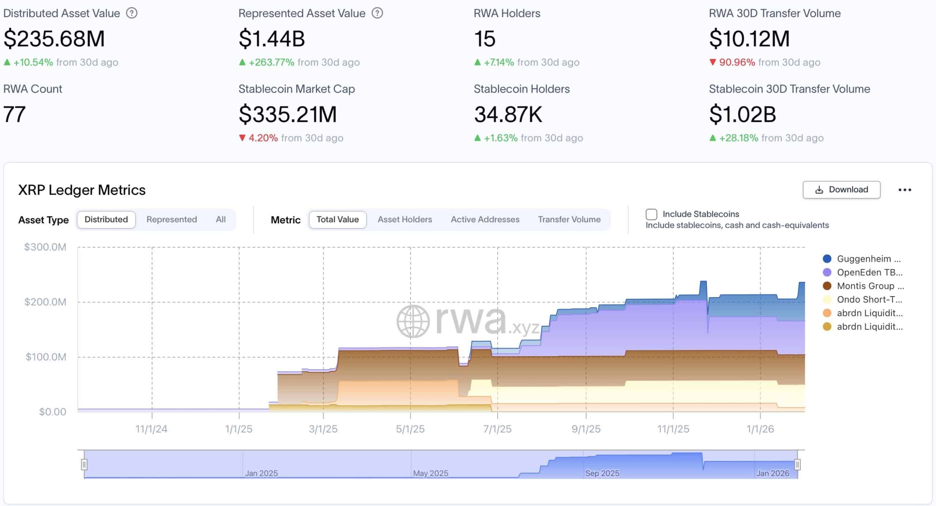The height and width of the screenshot is (506, 936).
Task: Click Ondo Short-T legend color dot
Action: (827, 299)
